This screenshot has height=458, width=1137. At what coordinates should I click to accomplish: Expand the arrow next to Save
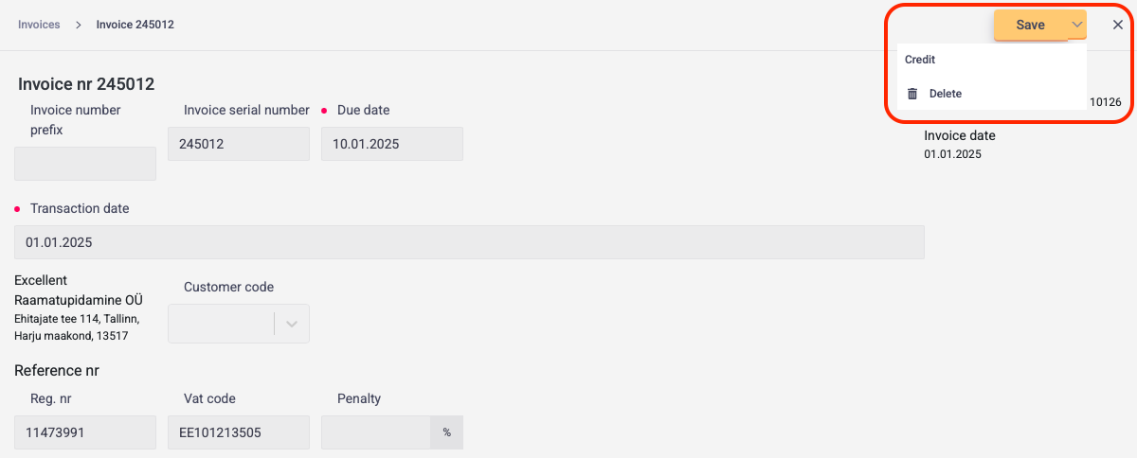[x=1076, y=25]
